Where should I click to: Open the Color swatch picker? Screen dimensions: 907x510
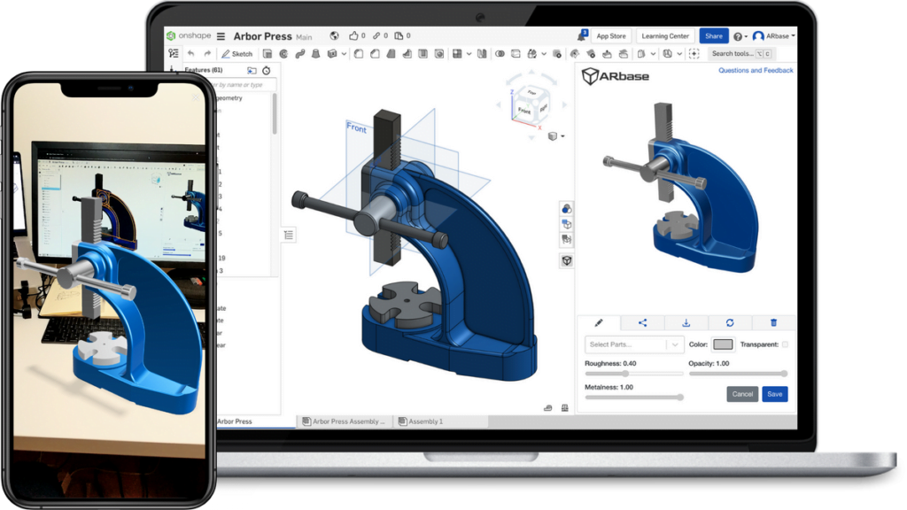click(723, 344)
